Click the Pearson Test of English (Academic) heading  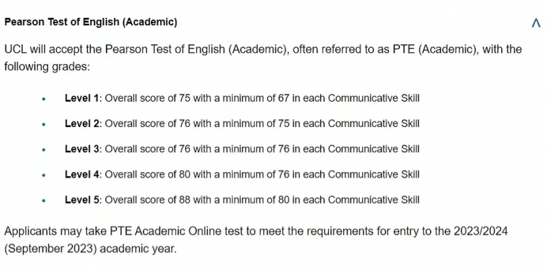pos(91,23)
